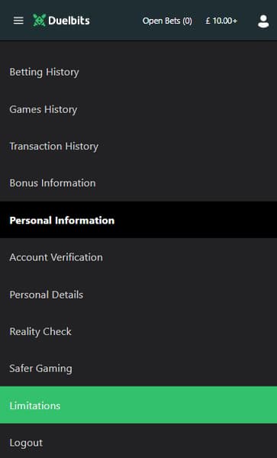277x458 pixels.
Task: Click the pound currency symbol in header
Action: 208,21
